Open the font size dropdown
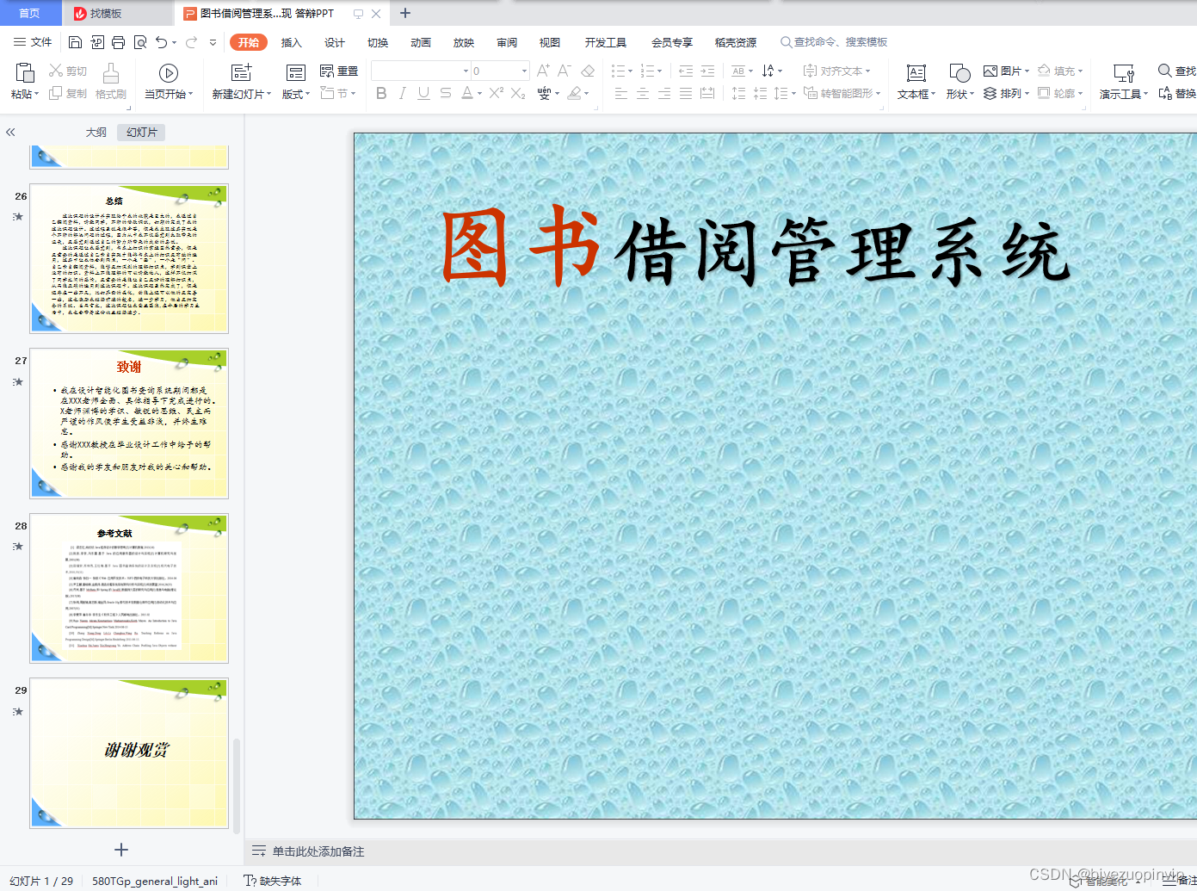Image resolution: width=1197 pixels, height=891 pixels. [523, 71]
